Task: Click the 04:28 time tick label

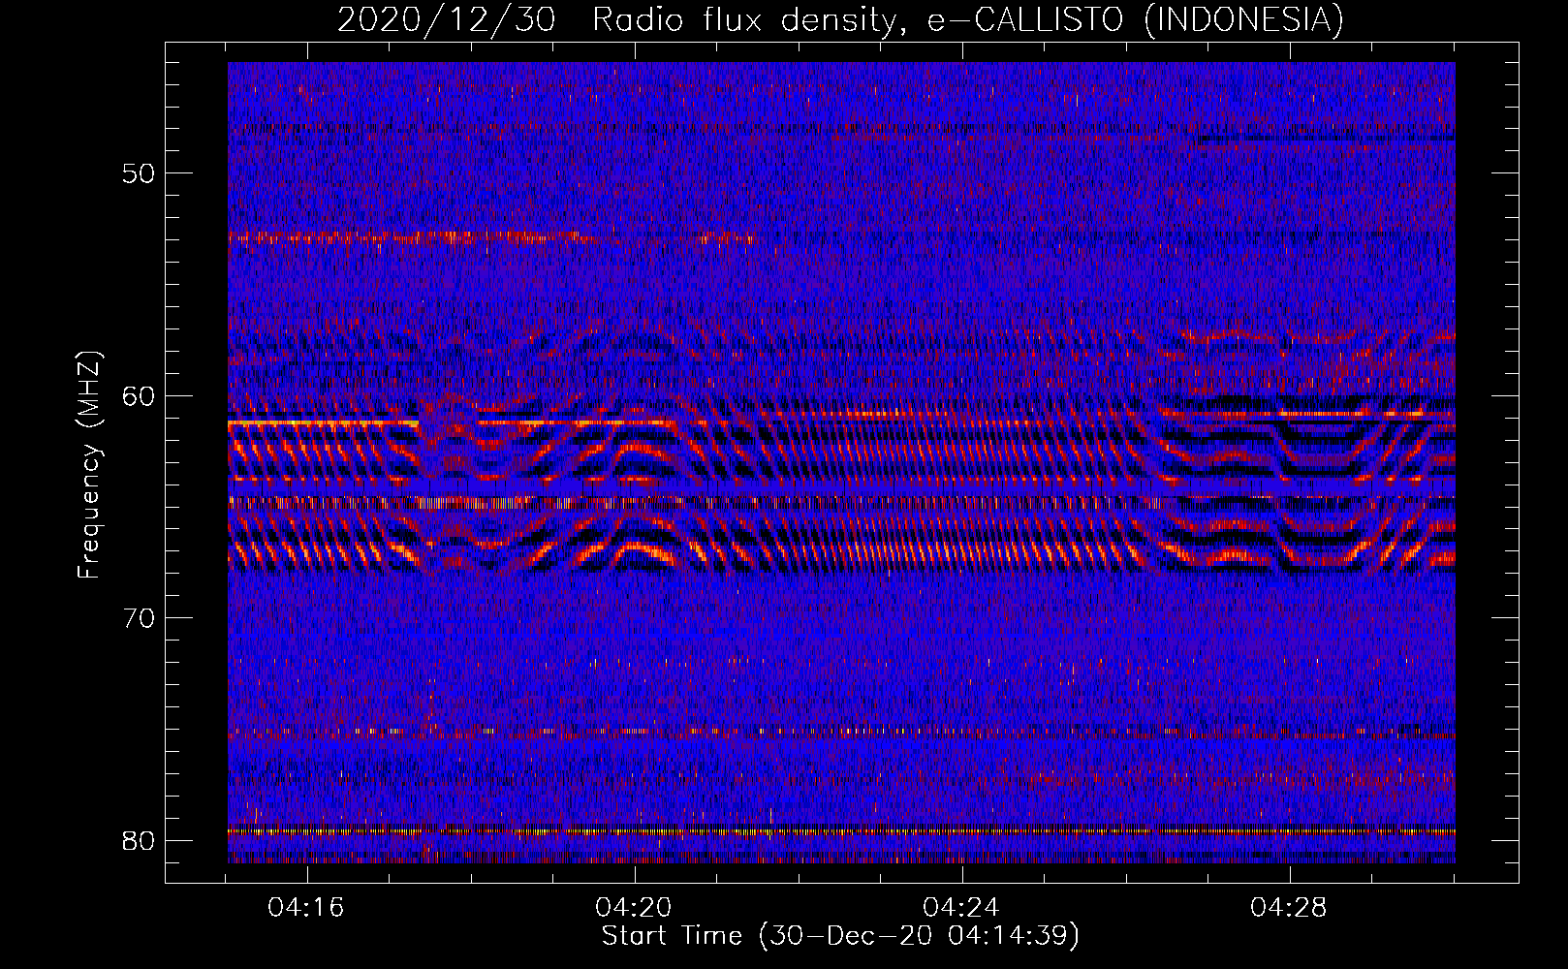Action: [1290, 908]
